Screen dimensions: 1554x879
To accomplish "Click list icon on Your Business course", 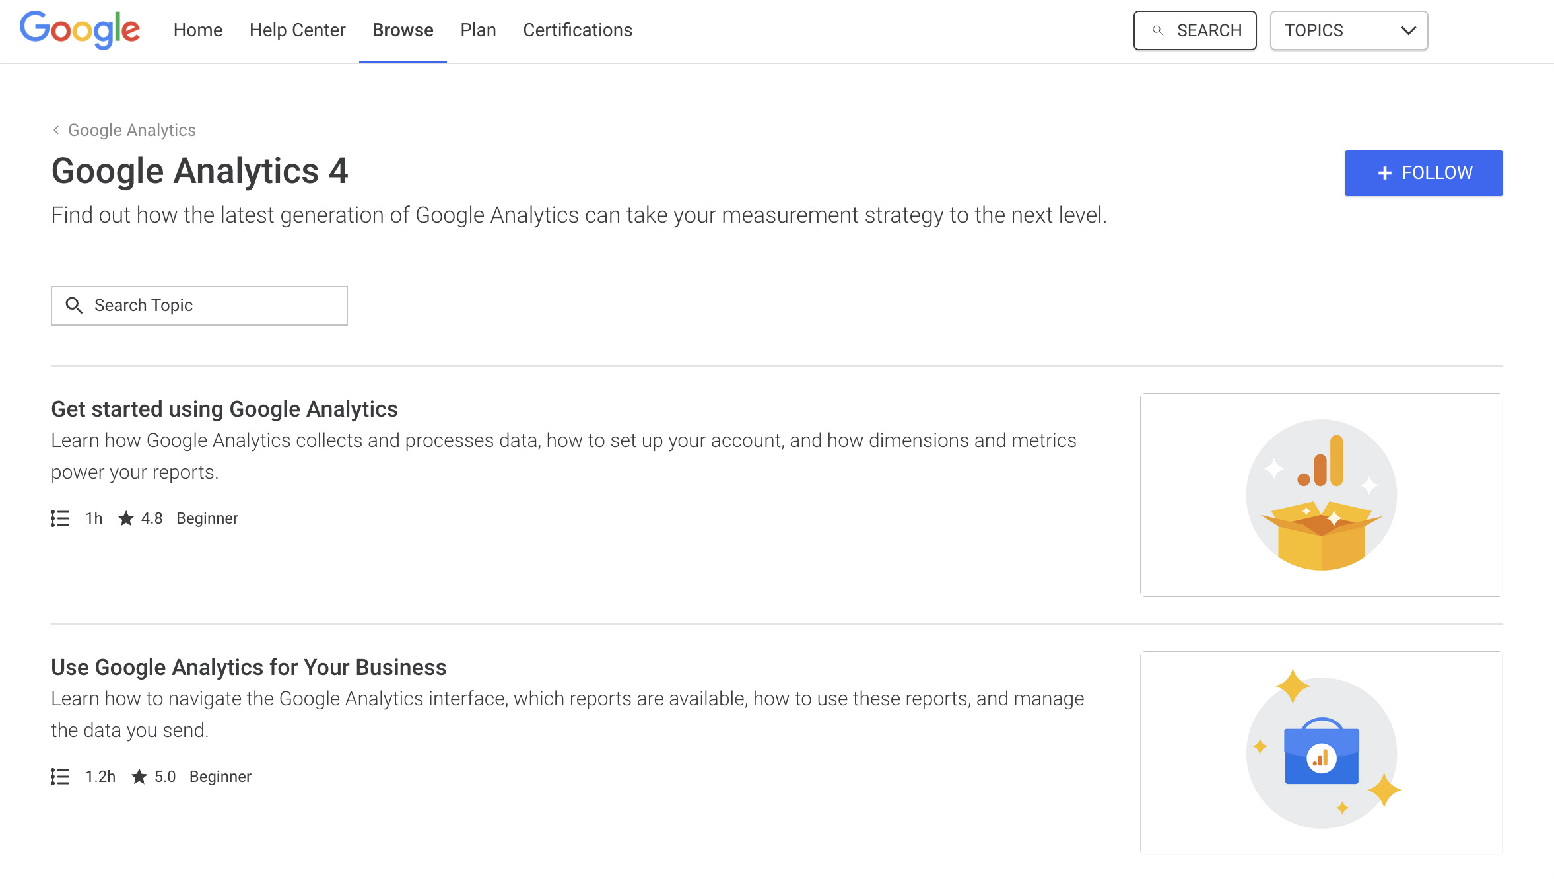I will [x=60, y=777].
